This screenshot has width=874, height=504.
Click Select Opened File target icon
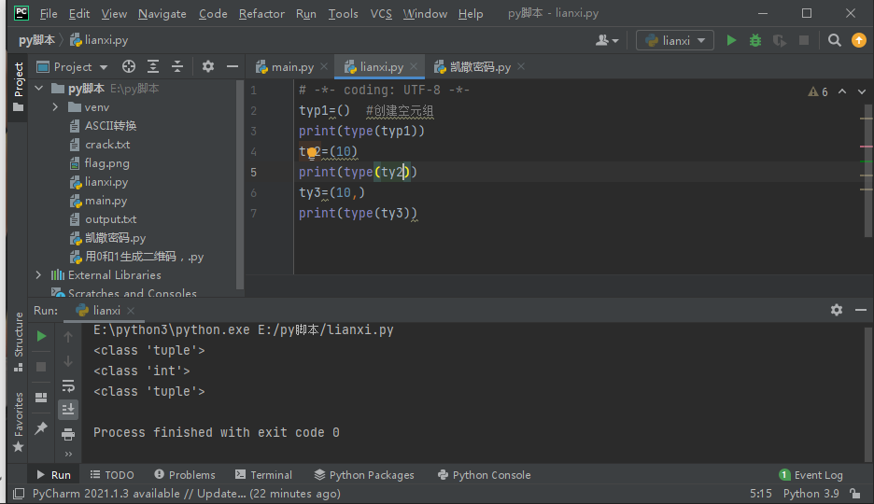click(129, 67)
